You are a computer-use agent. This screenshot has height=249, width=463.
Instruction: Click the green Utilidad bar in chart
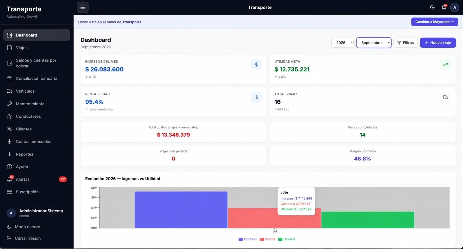pyautogui.click(x=368, y=220)
